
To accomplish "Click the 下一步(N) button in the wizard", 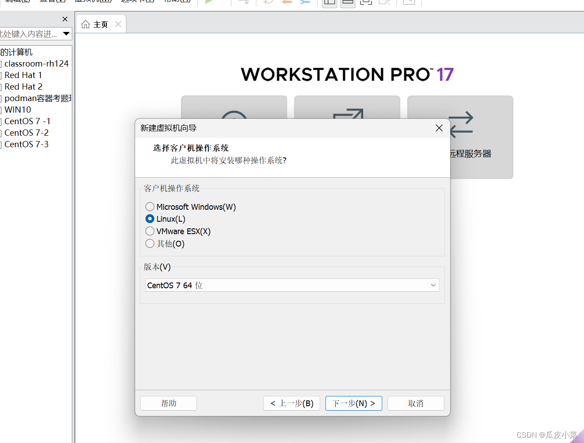I will tap(353, 403).
